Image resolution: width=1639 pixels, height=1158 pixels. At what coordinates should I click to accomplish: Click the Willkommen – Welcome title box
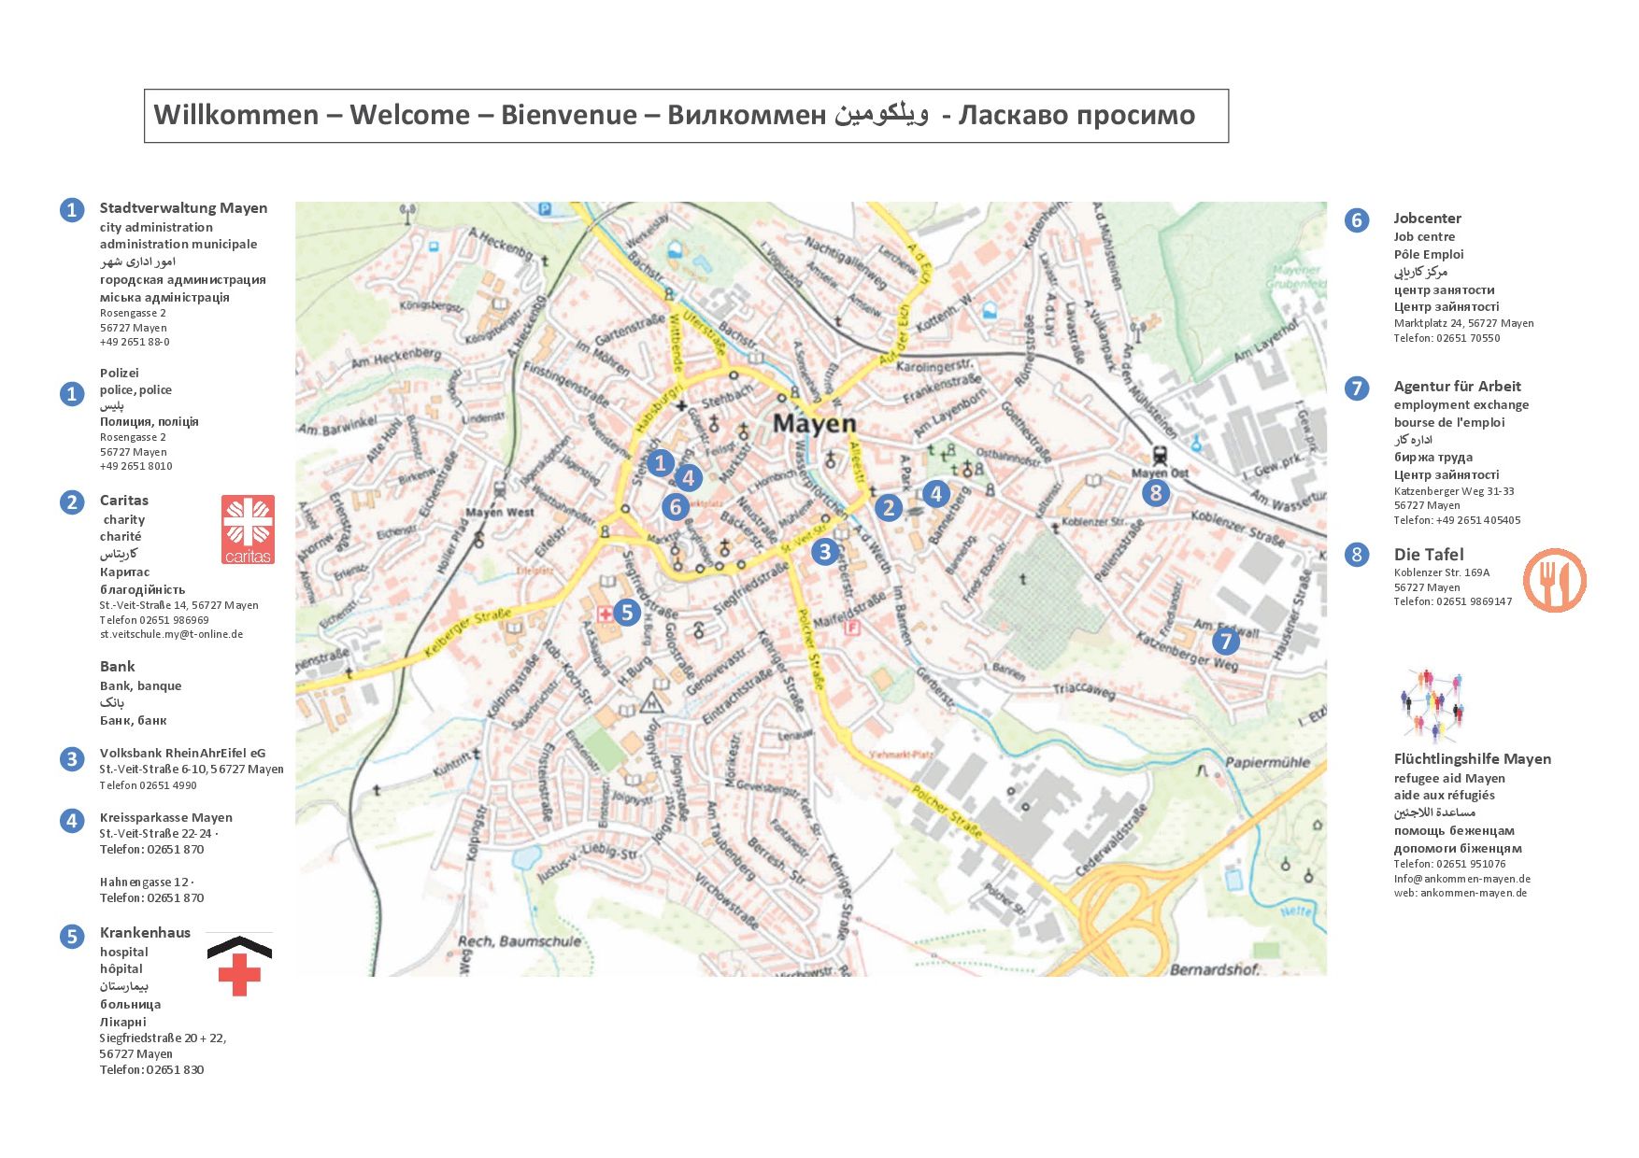(686, 116)
